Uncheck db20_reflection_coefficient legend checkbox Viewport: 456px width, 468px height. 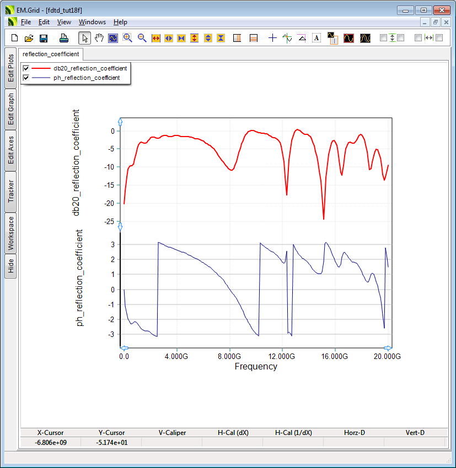(26, 68)
